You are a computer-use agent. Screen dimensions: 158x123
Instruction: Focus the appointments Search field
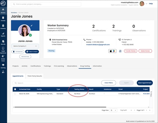coord(26,83)
